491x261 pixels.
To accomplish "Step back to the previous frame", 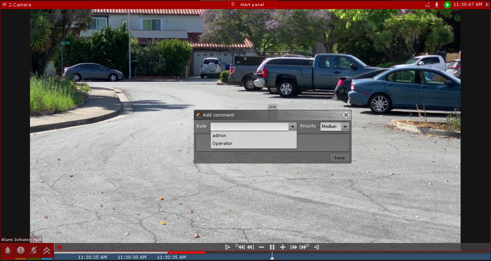I will pos(250,247).
